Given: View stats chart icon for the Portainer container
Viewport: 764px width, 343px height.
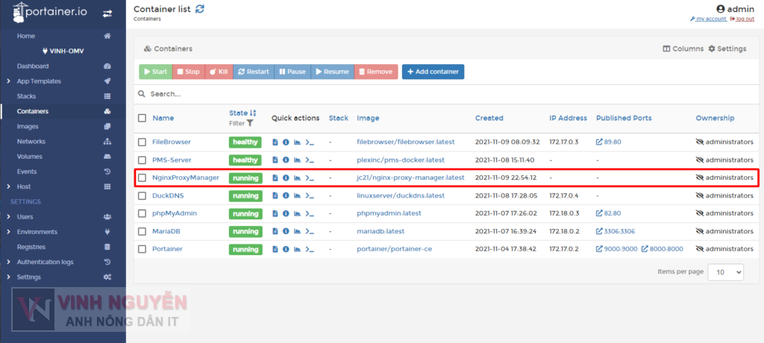Looking at the screenshot, I should pos(297,249).
